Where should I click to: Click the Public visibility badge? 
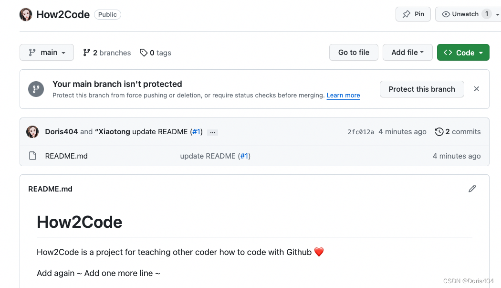[x=107, y=14]
